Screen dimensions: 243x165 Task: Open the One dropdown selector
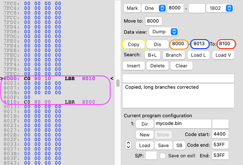tap(154, 8)
